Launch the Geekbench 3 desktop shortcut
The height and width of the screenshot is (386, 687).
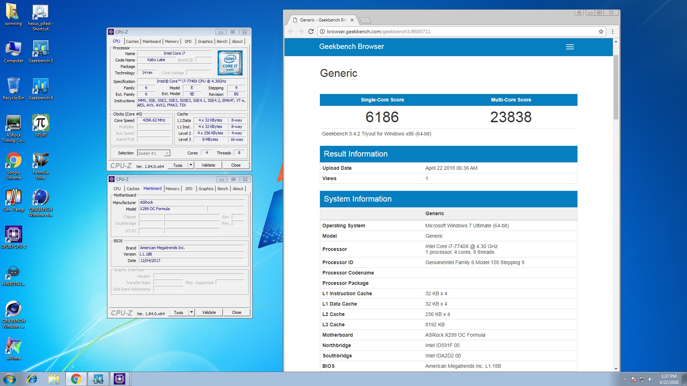coord(40,52)
